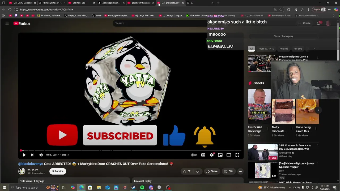Like the video with thumbs up
Image resolution: width=340 pixels, height=191 pixels.
point(186,171)
